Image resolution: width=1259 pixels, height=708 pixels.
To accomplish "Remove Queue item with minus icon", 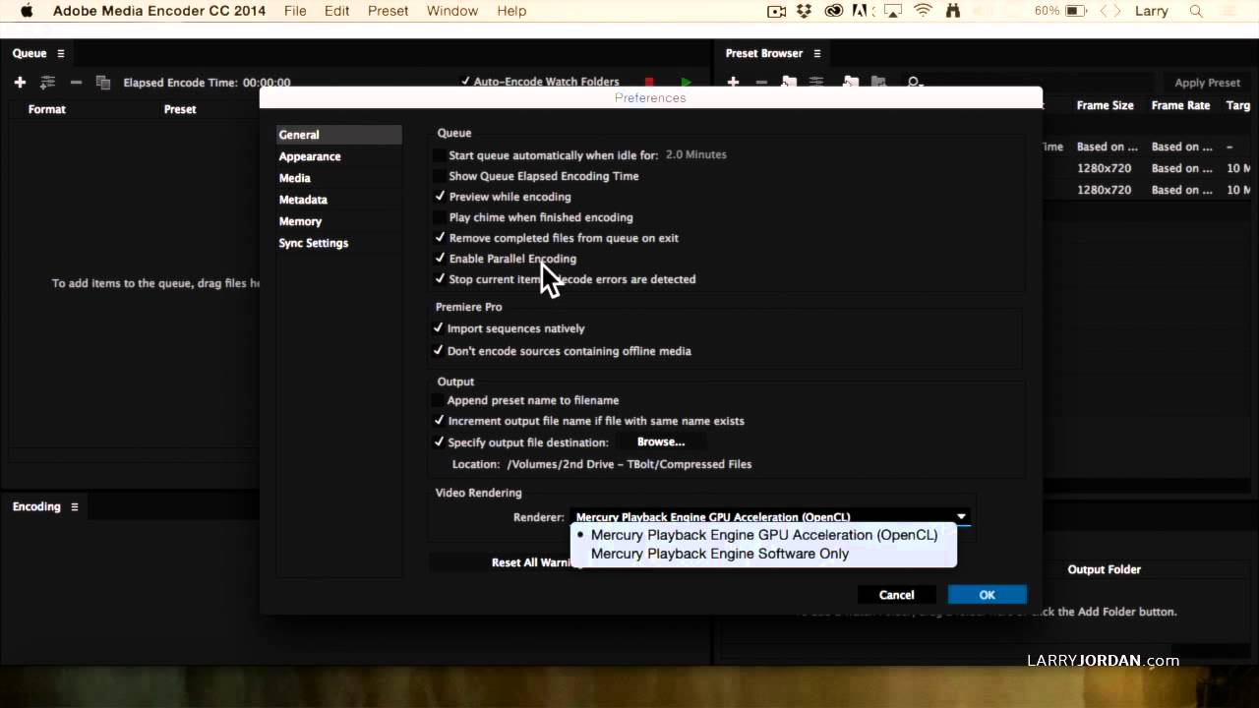I will [x=76, y=83].
